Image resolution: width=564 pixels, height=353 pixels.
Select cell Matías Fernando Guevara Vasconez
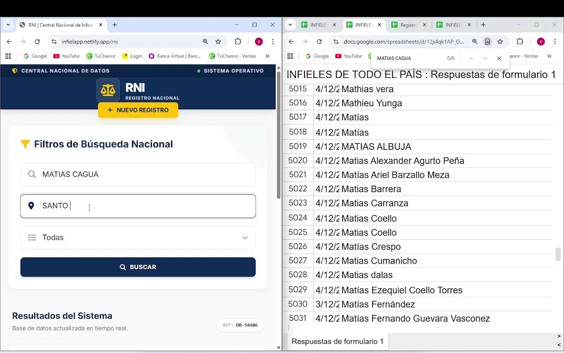click(446, 318)
